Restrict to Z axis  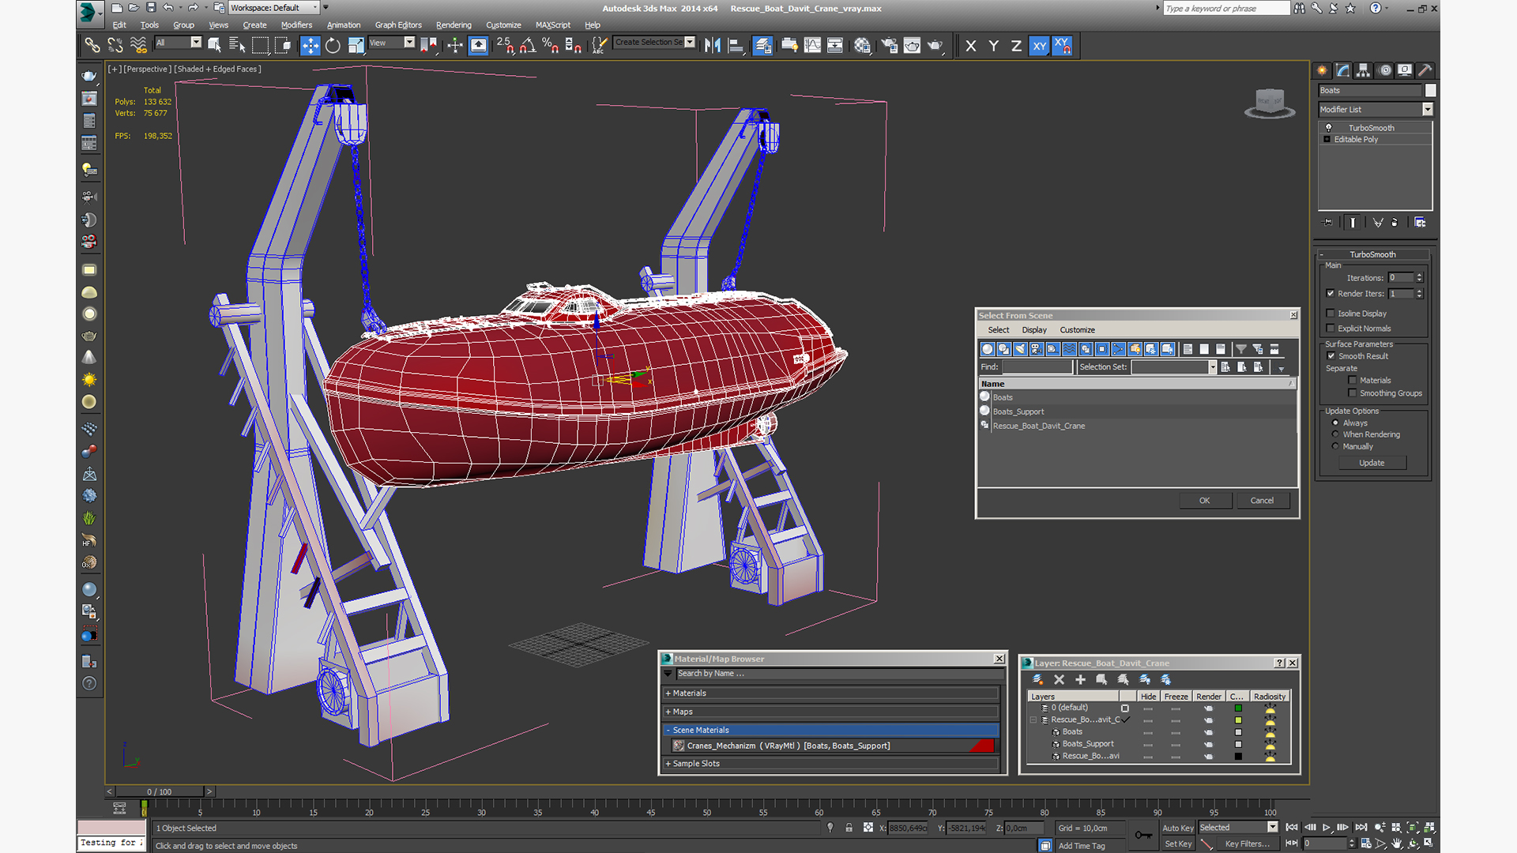(1016, 46)
